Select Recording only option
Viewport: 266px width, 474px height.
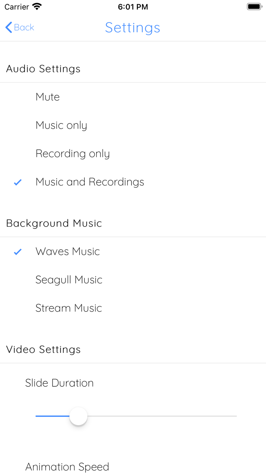(x=73, y=154)
